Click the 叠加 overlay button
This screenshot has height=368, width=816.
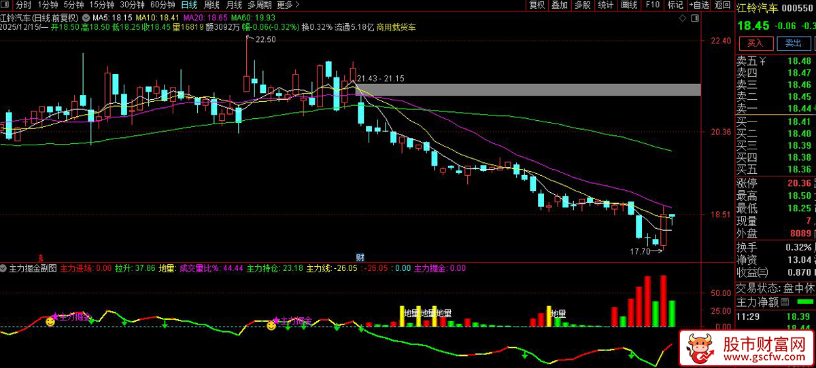click(x=559, y=5)
